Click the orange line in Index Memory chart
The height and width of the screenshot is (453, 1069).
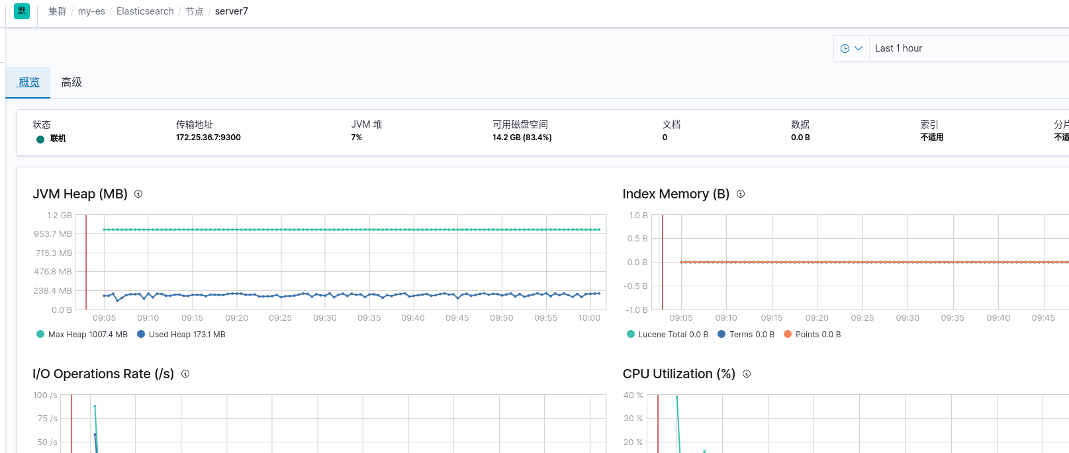pyautogui.click(x=874, y=263)
